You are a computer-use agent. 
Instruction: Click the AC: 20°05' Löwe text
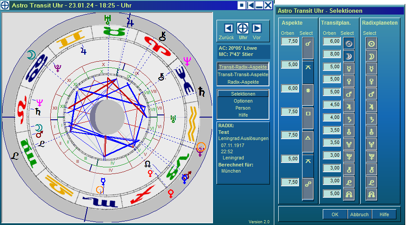[238, 48]
